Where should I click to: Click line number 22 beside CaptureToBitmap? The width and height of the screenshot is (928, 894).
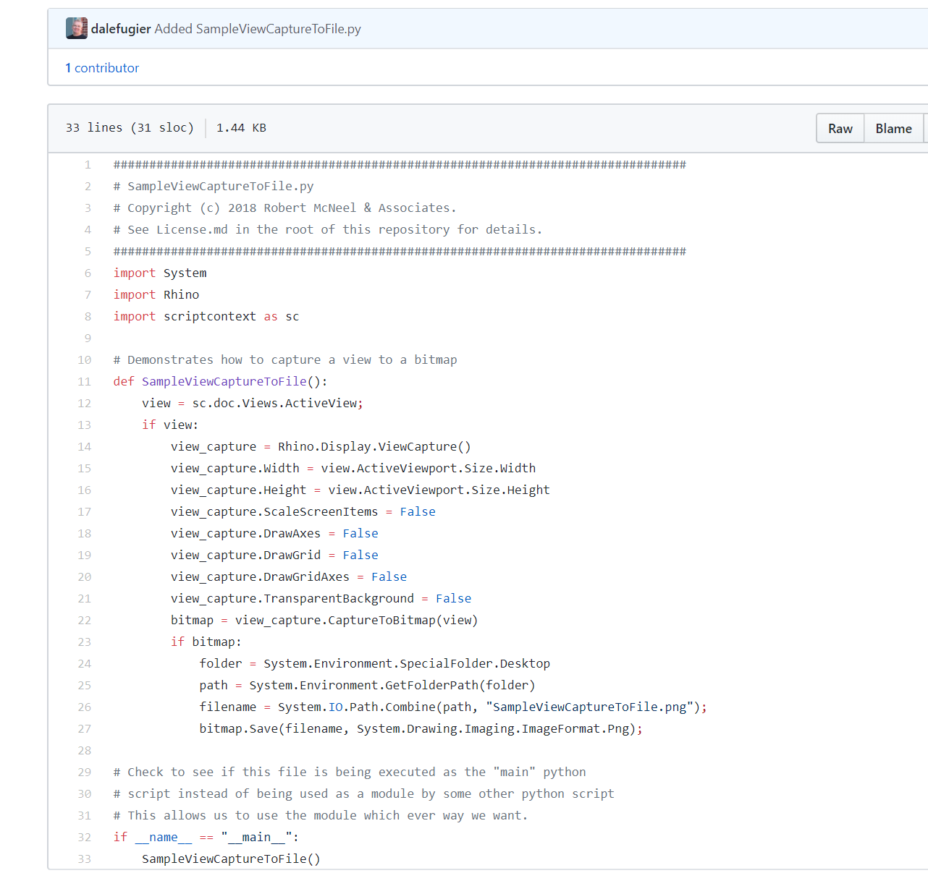point(85,621)
